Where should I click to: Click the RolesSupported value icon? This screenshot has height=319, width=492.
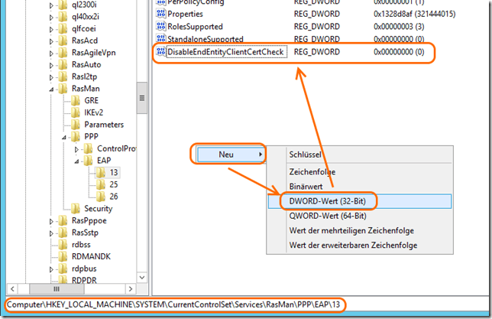coord(160,26)
